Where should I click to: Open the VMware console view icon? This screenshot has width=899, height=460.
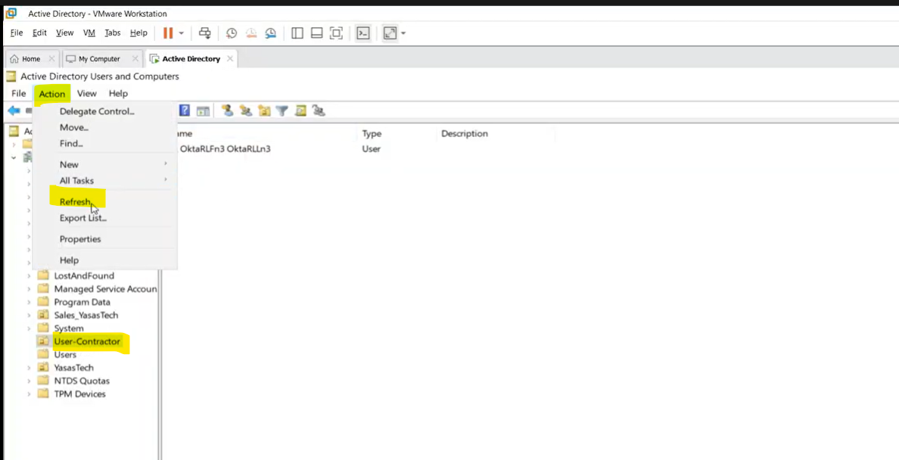click(363, 33)
